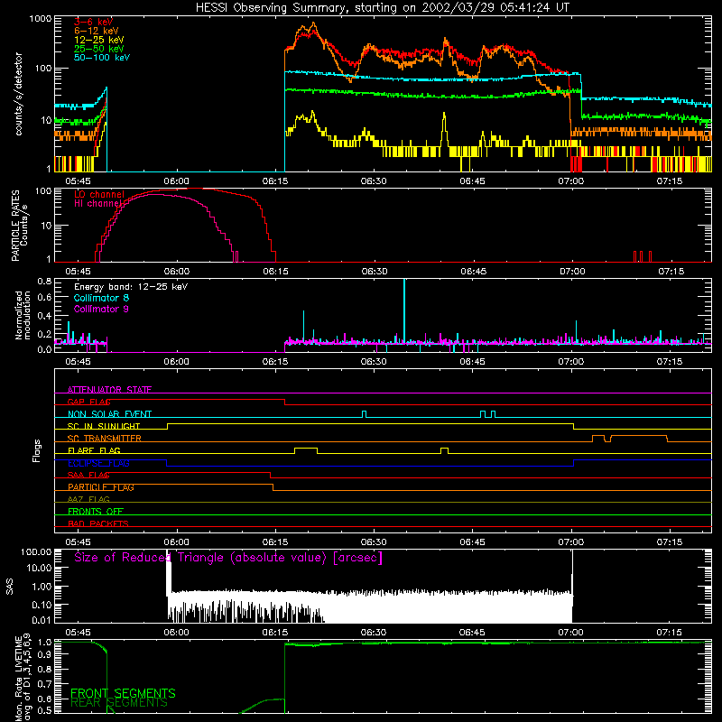Click the counts/s/detector axis label
This screenshot has height=722, width=722.
click(19, 94)
